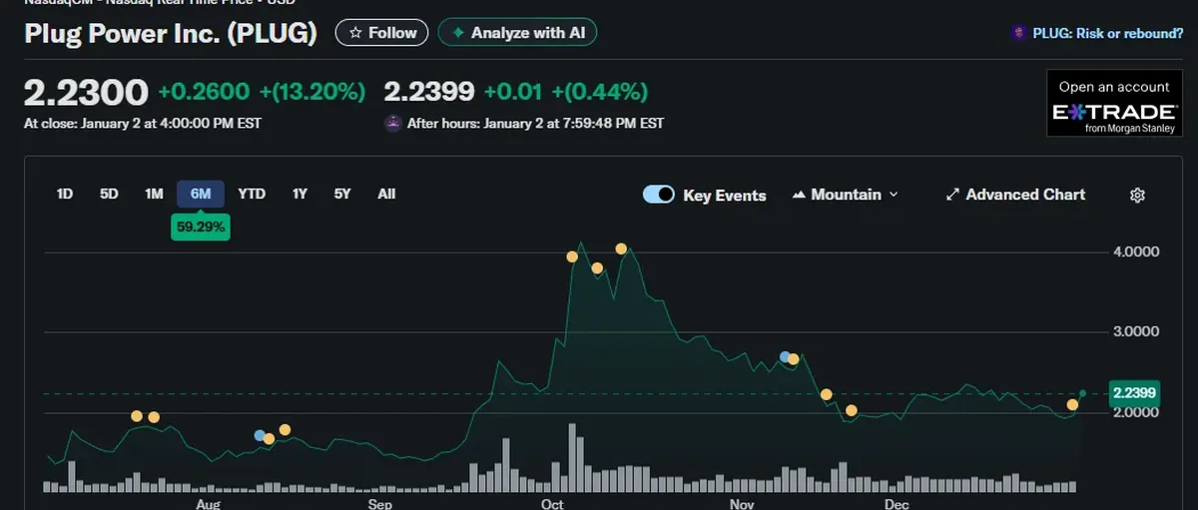Click the +(13.20%) change value
Viewport: 1198px width, 510px height.
(311, 93)
